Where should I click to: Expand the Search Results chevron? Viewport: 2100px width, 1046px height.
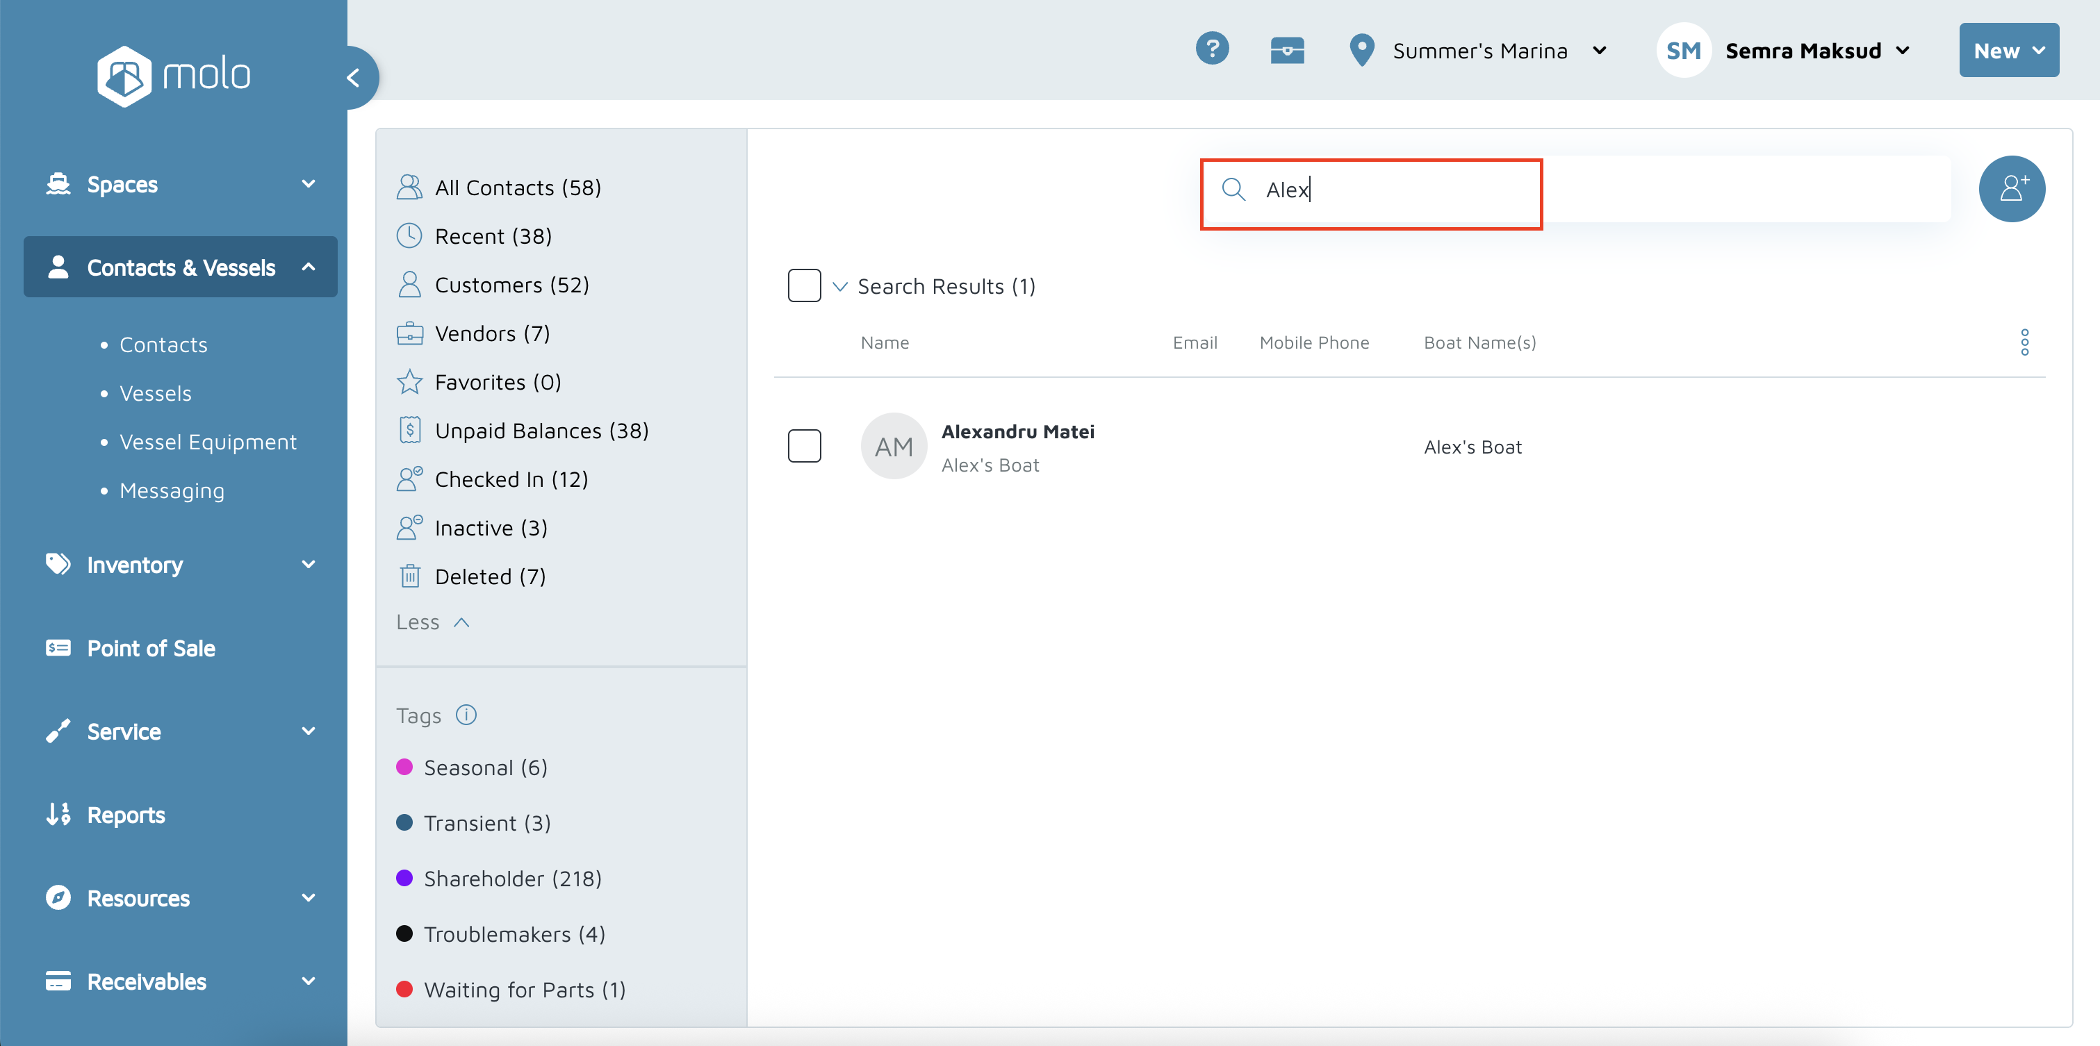coord(839,287)
